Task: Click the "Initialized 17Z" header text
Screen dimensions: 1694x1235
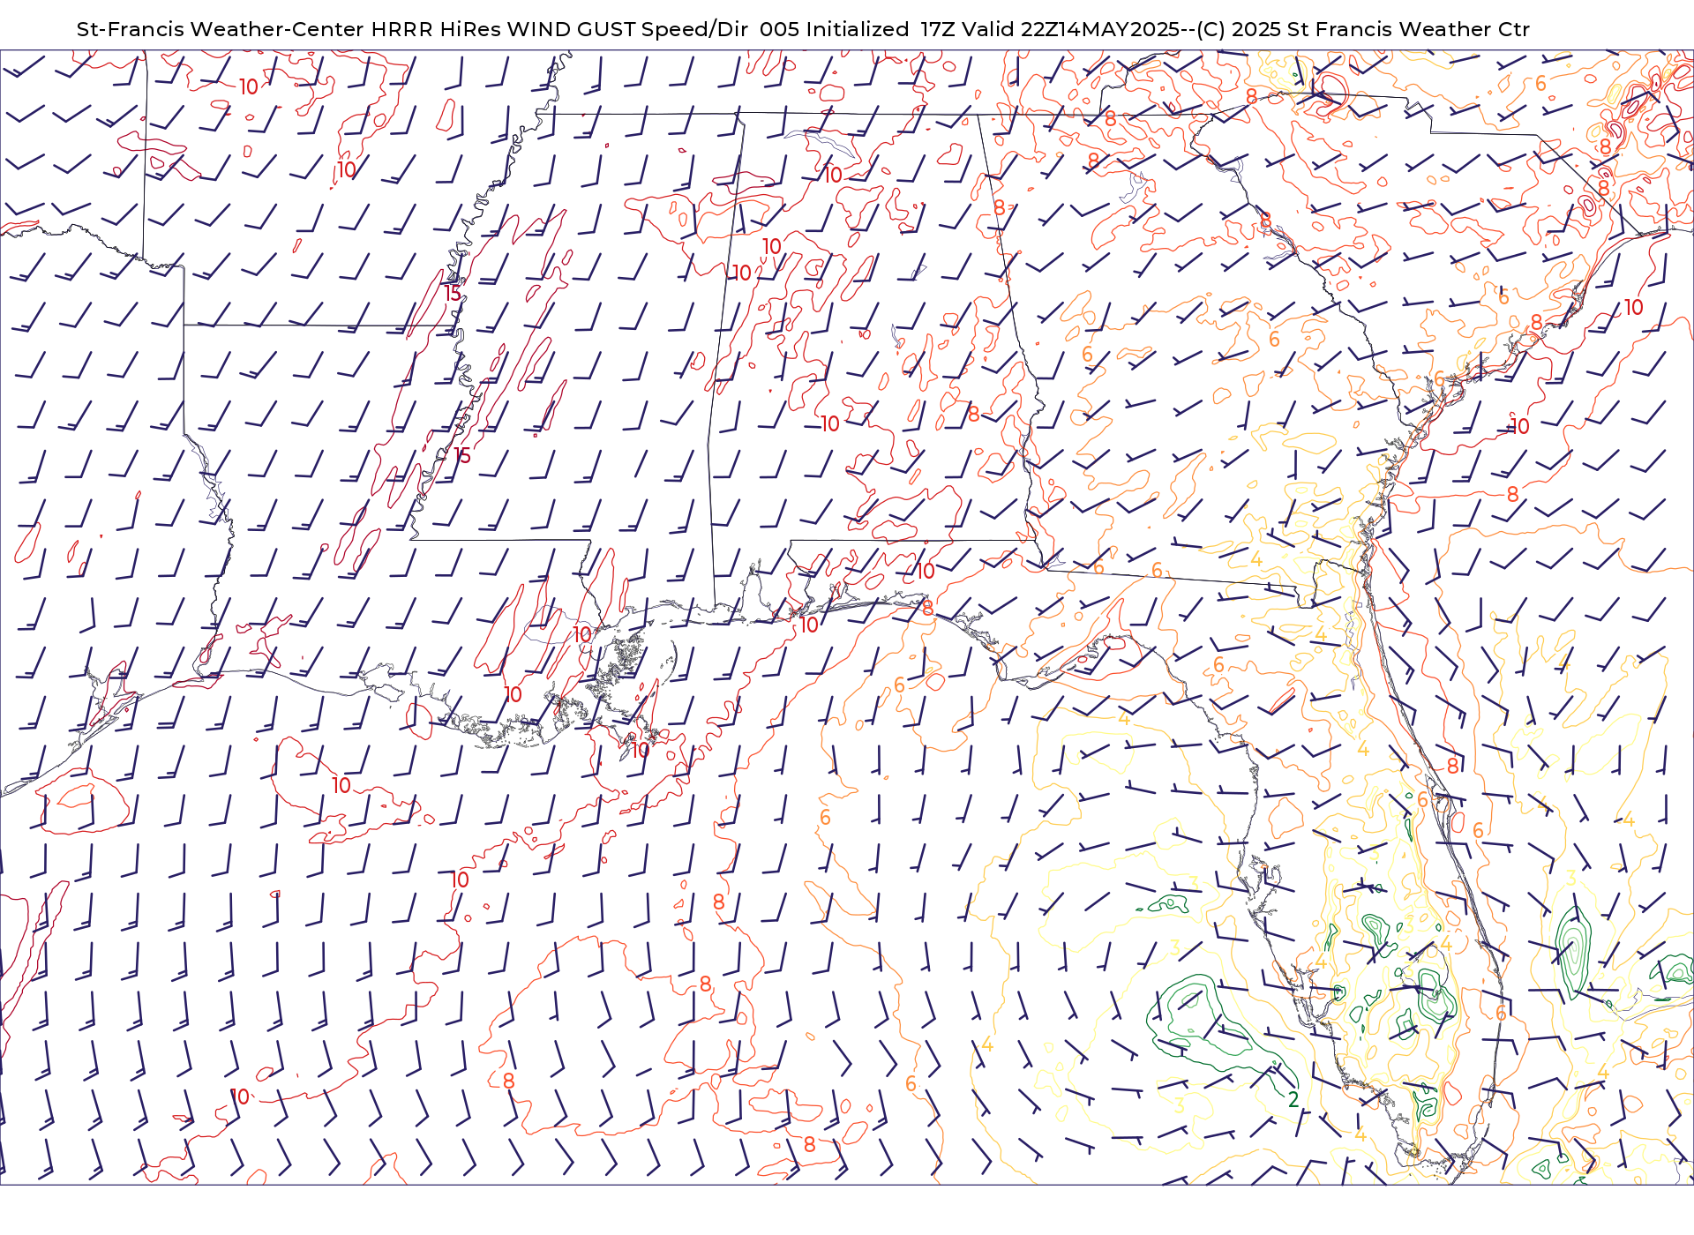Action: (x=881, y=29)
